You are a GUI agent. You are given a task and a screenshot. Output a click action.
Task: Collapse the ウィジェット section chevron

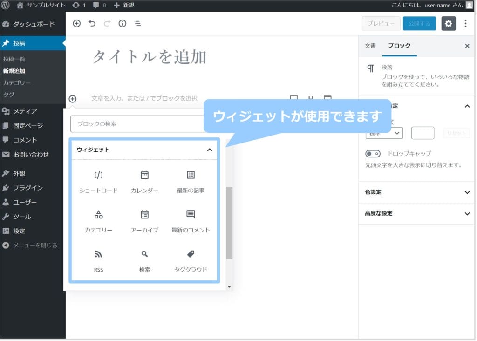[210, 150]
